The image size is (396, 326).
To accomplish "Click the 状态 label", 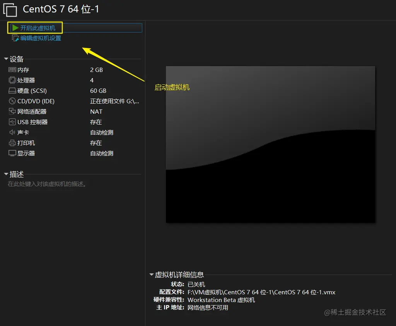I will (x=178, y=284).
